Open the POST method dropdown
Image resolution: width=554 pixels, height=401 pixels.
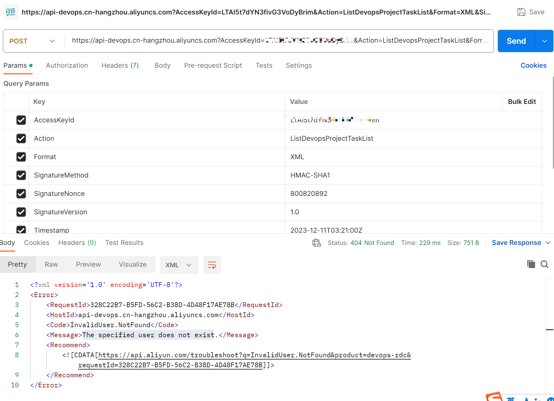[32, 41]
